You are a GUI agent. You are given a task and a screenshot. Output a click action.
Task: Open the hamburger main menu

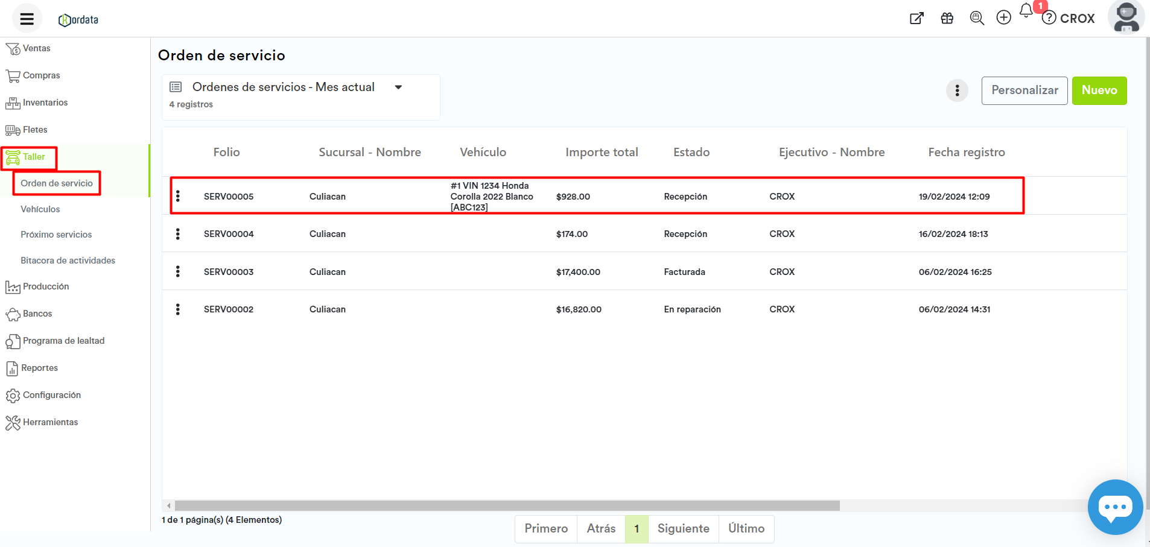pos(27,19)
